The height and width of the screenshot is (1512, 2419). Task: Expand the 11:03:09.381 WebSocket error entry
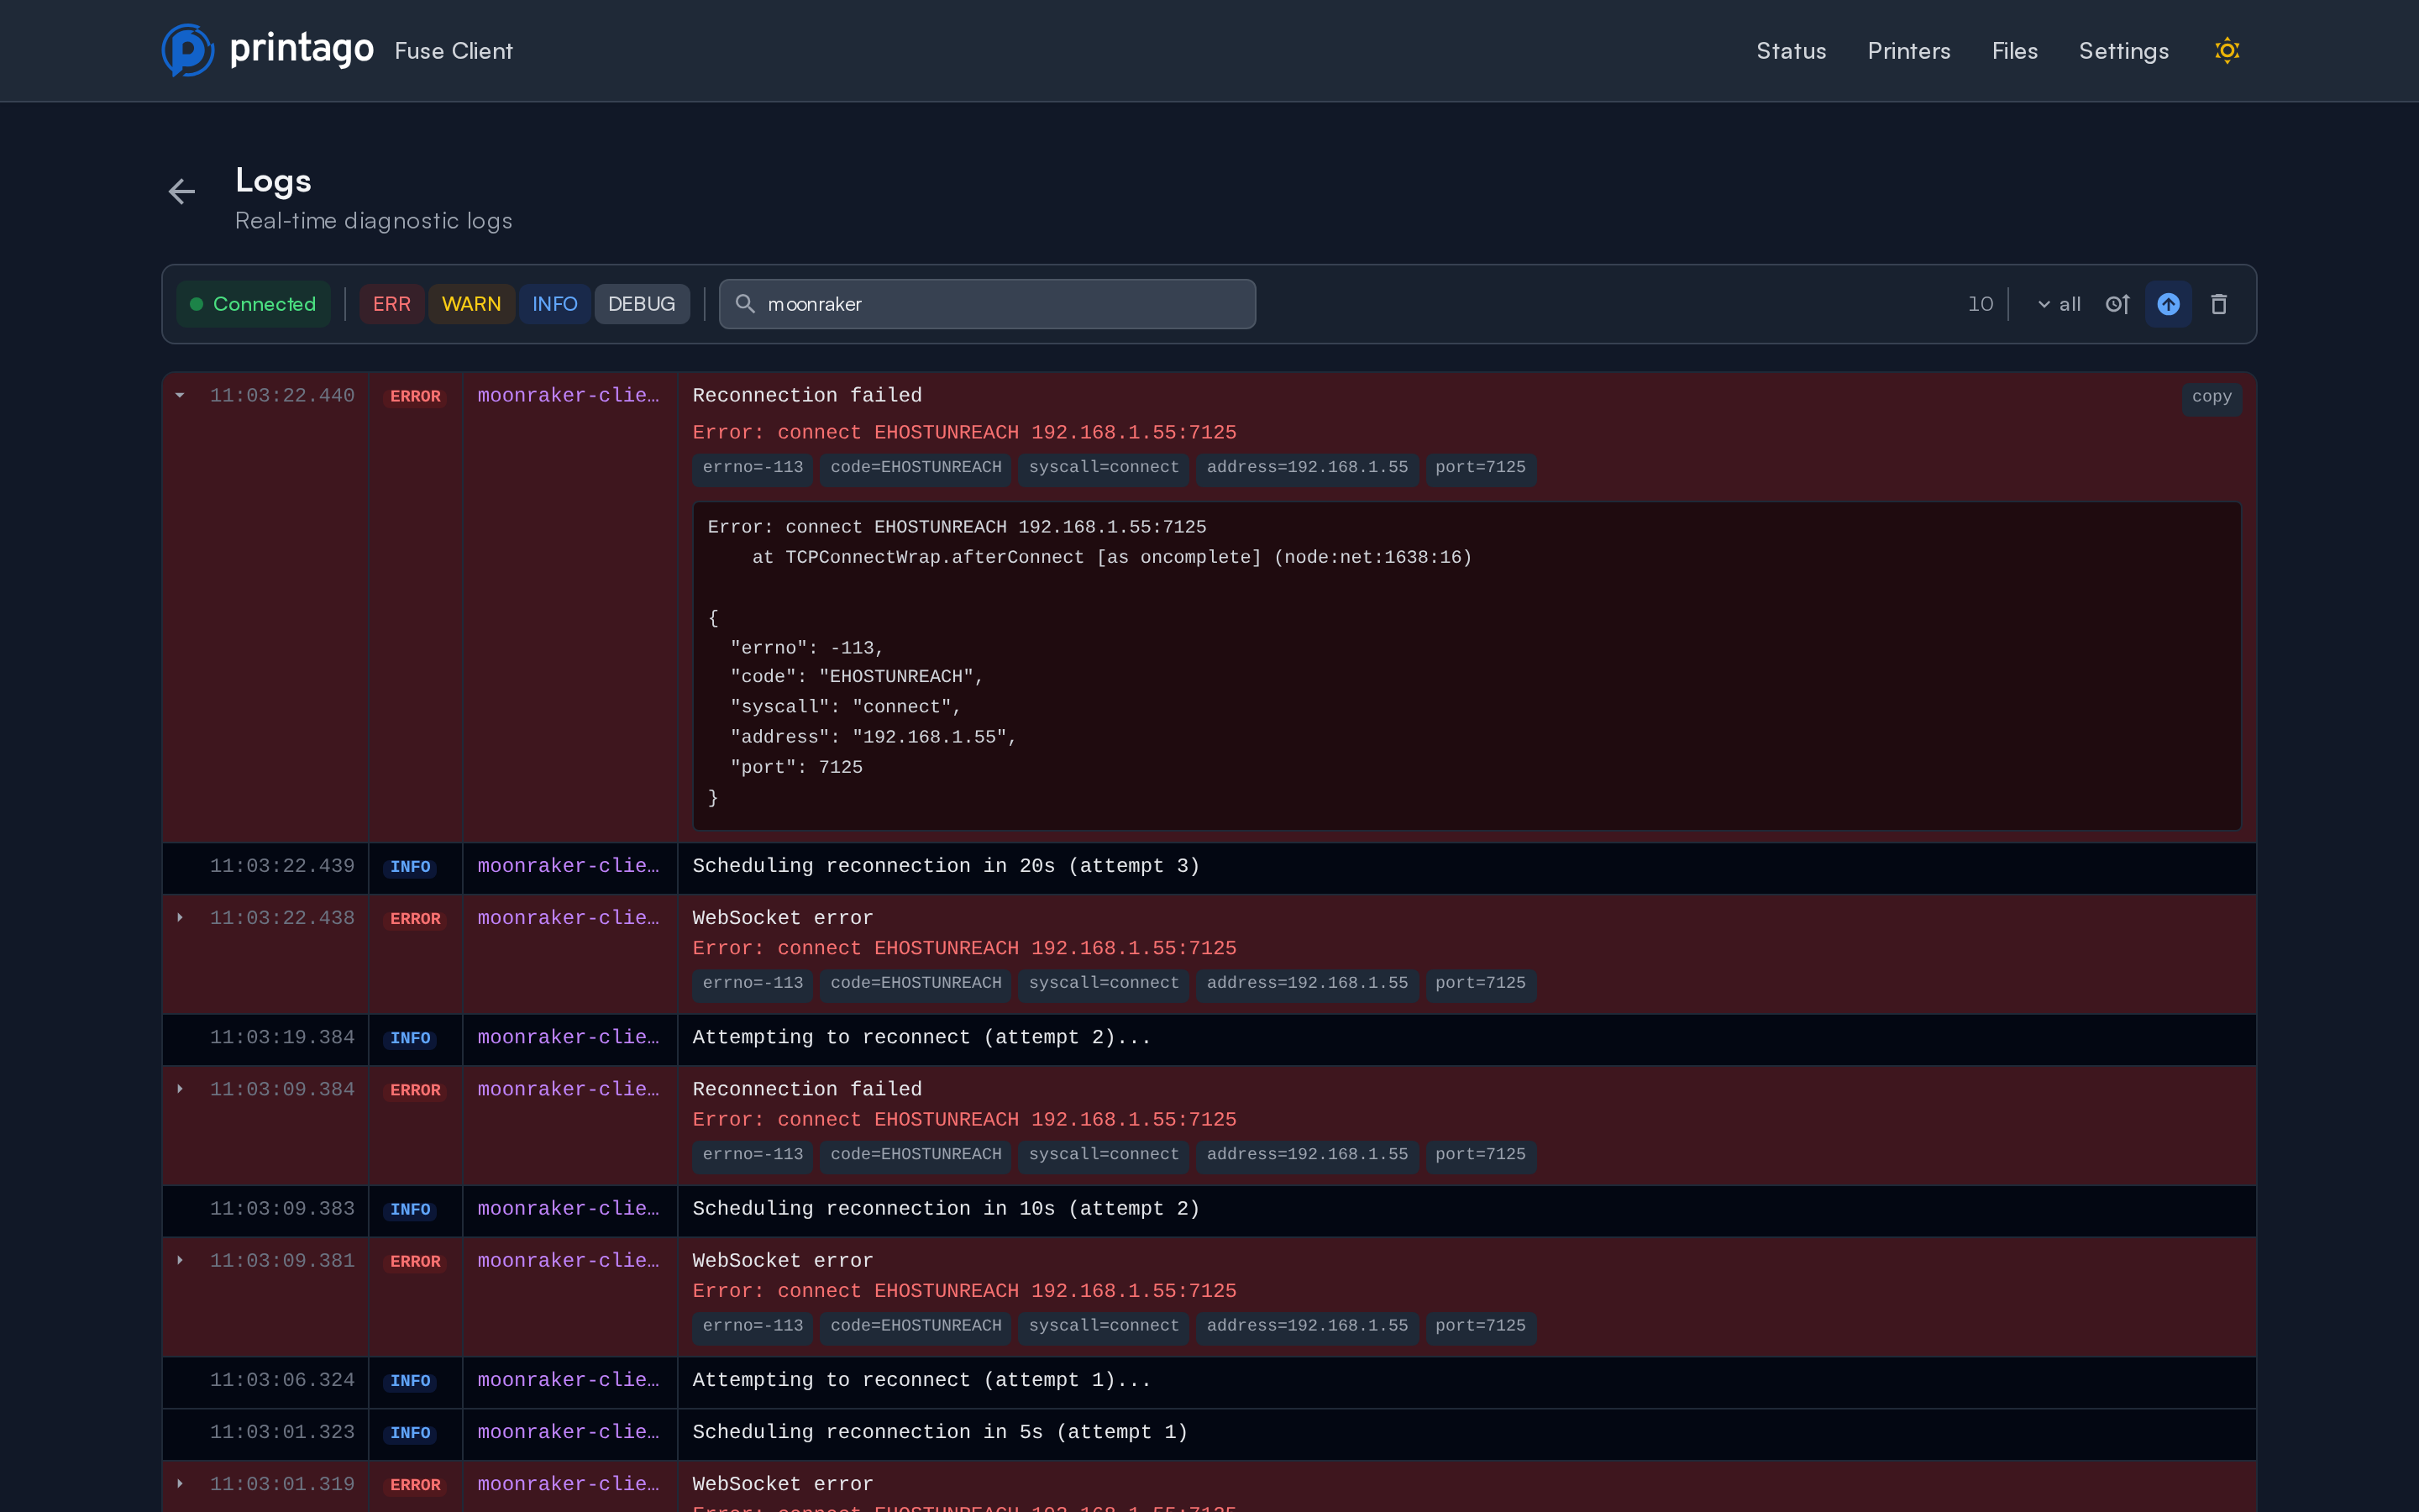(180, 1261)
